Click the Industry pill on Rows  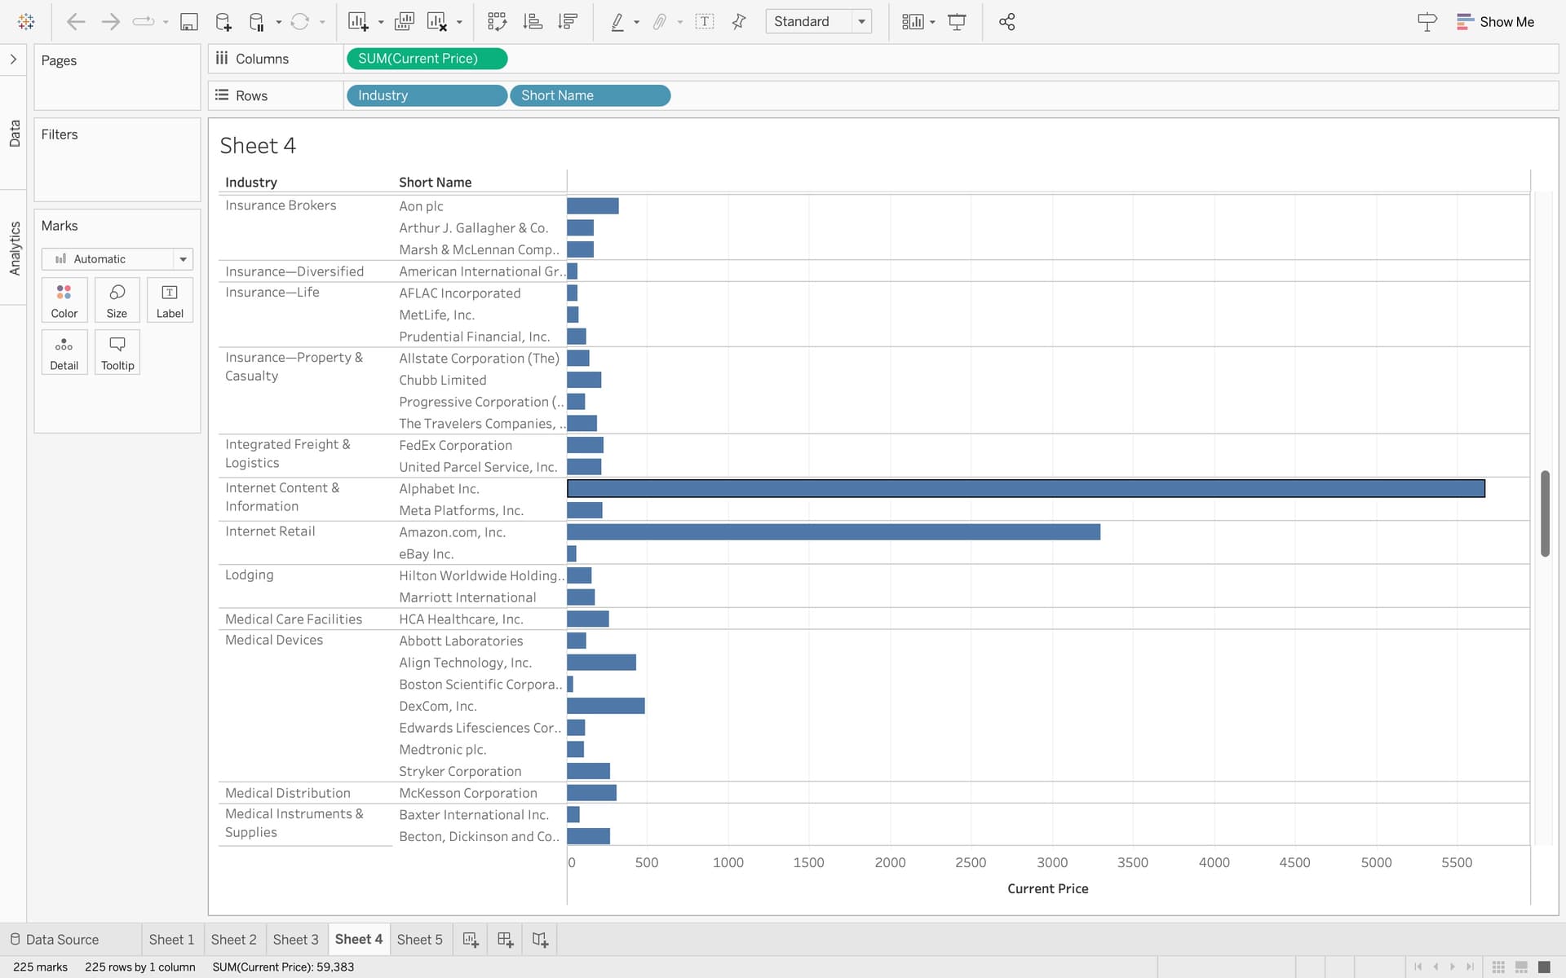coord(426,95)
